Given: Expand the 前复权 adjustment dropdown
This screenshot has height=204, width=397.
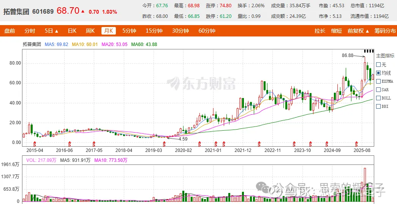Looking at the screenshot, I should click(x=358, y=31).
